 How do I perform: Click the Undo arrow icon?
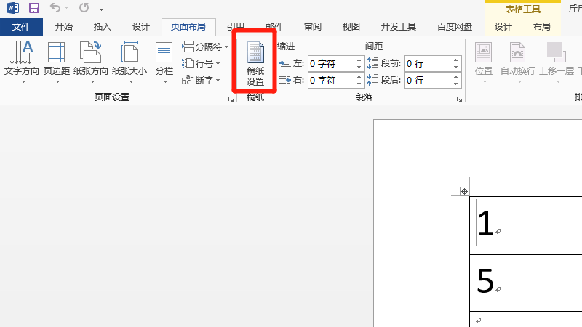point(56,9)
